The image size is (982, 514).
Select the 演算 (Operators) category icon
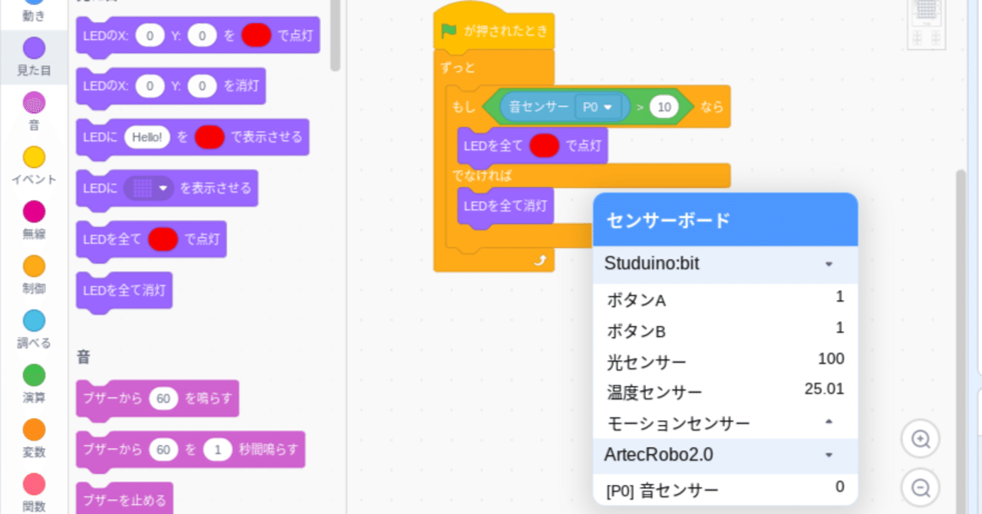(x=33, y=376)
